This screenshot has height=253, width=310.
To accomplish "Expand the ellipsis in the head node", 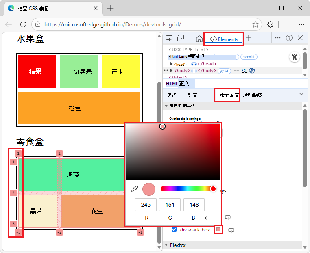I will pos(194,64).
